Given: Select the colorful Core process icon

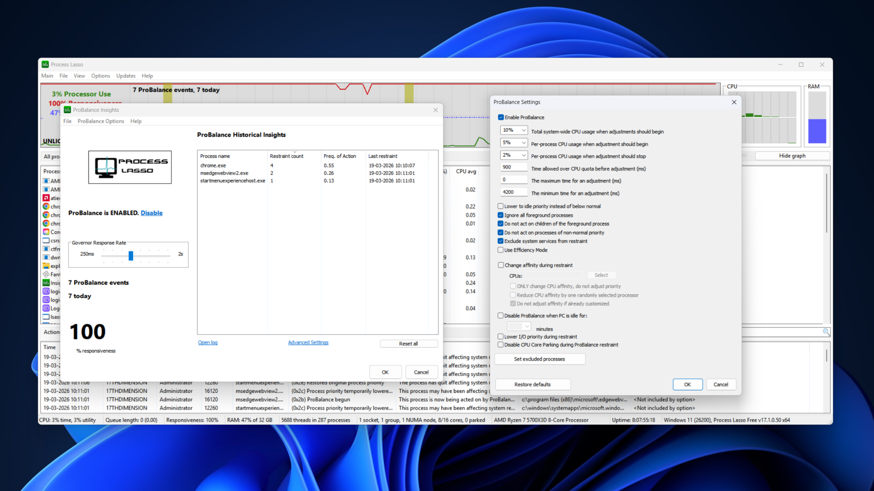Looking at the screenshot, I should tap(46, 232).
